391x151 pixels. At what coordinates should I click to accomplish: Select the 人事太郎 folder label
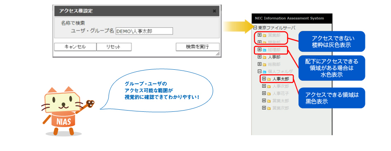click(x=280, y=79)
